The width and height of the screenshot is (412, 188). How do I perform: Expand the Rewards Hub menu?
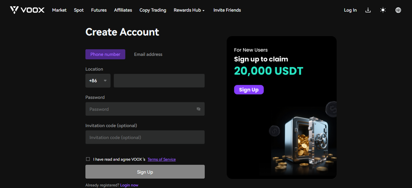click(189, 10)
